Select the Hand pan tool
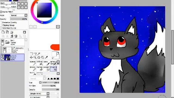Viewport: 174px width, 98px height. point(42,57)
